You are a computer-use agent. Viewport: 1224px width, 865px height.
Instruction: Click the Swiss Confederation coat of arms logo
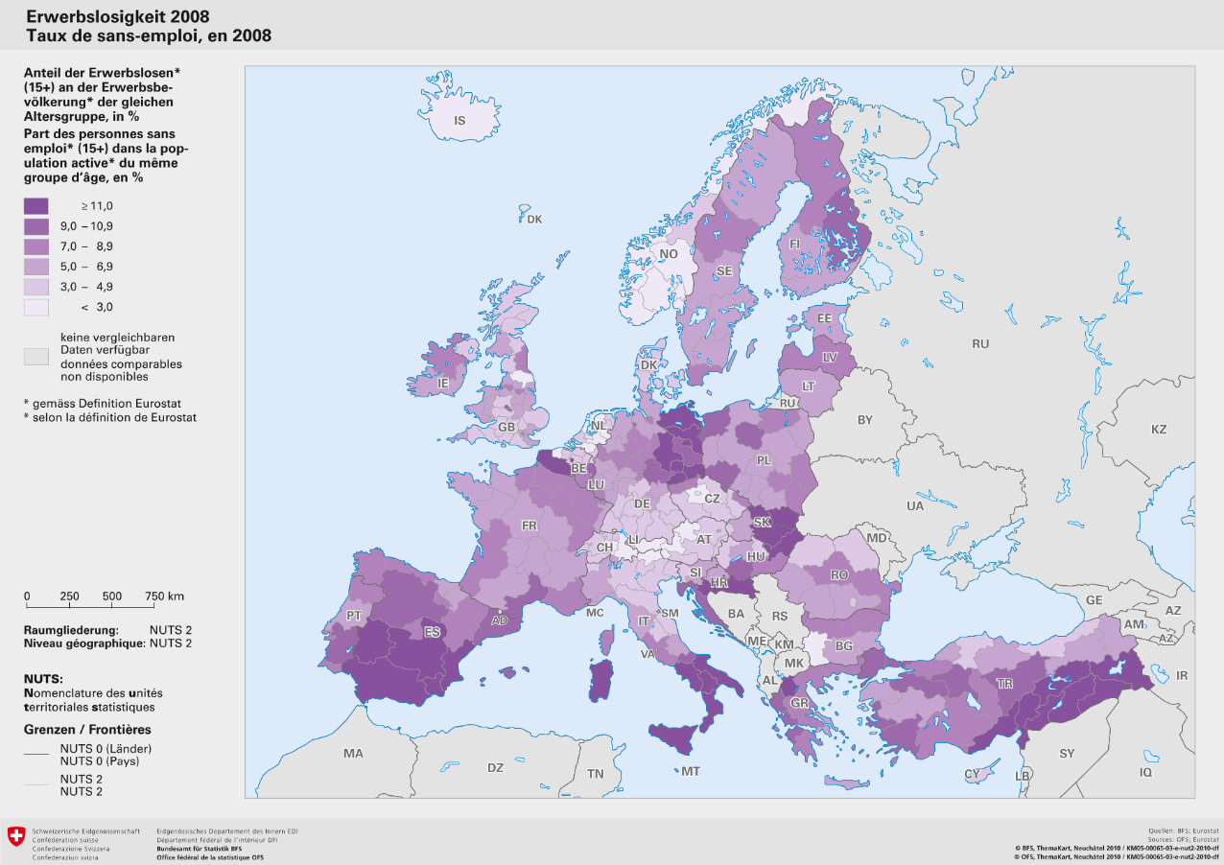[15, 836]
